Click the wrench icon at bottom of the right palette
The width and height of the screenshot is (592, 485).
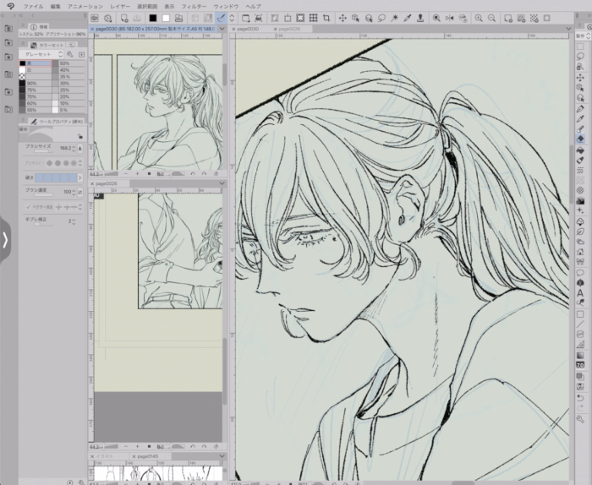[x=581, y=419]
